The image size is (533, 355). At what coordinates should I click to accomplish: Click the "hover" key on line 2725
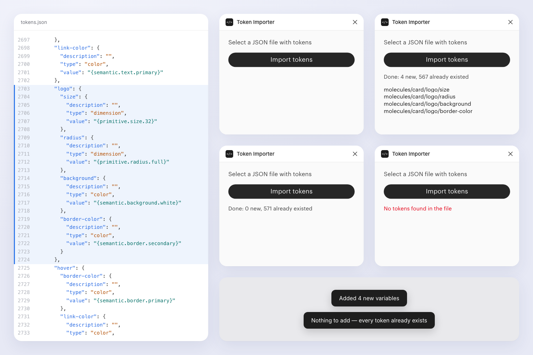point(65,268)
